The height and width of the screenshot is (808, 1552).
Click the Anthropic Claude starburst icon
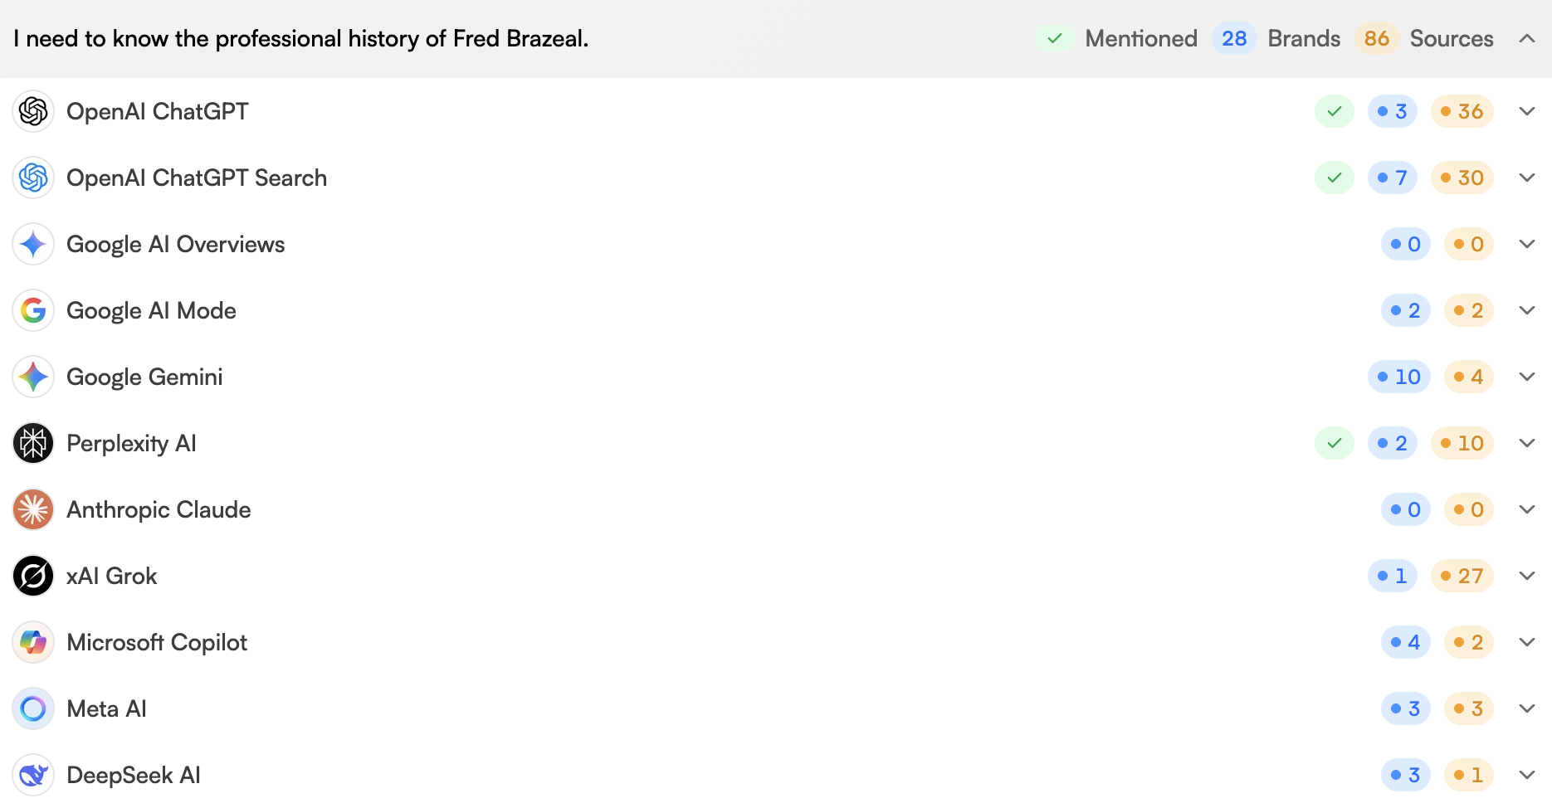coord(33,509)
